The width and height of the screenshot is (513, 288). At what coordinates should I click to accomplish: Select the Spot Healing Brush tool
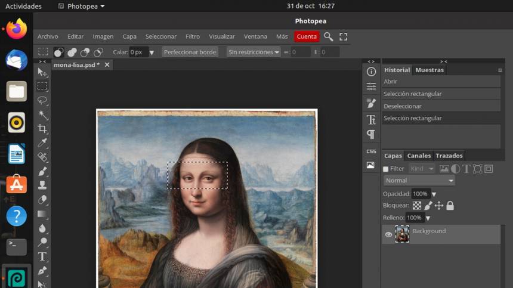point(42,157)
